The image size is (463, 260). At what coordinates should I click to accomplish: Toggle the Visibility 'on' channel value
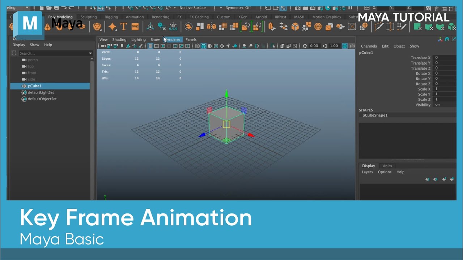[445, 105]
